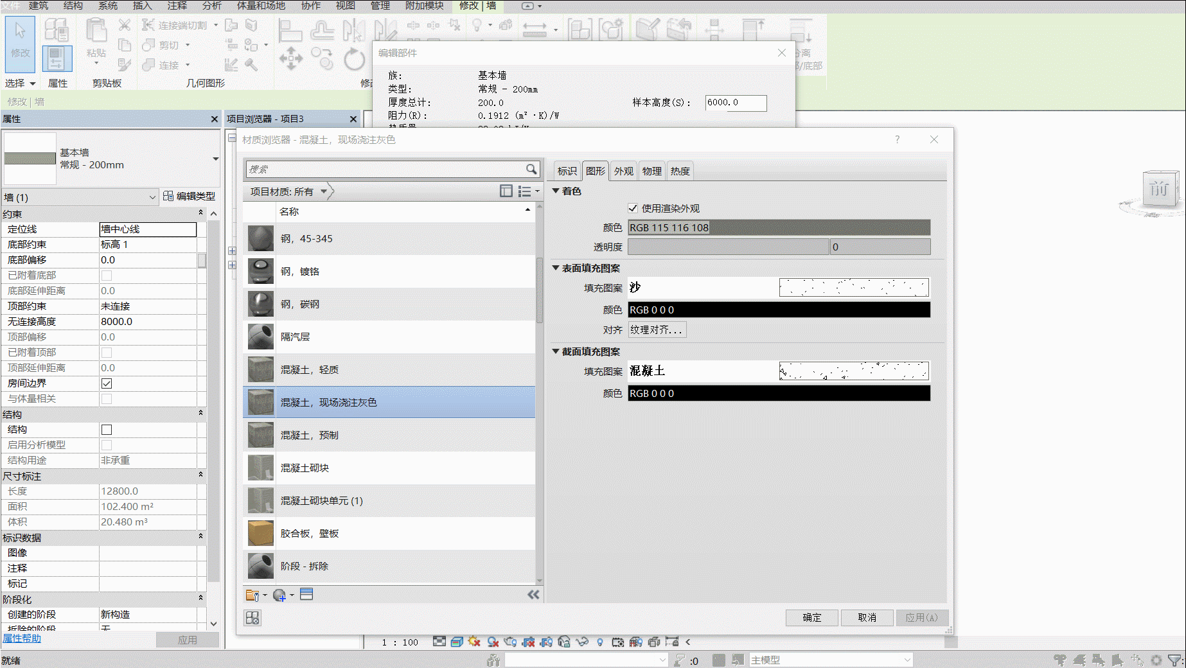Collapse the 着色 section
This screenshot has width=1186, height=668.
(x=556, y=191)
